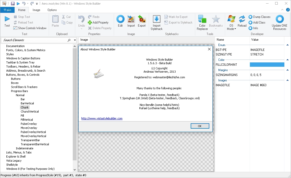
Task: Click the Add Class icon
Action: pyautogui.click(x=250, y=23)
